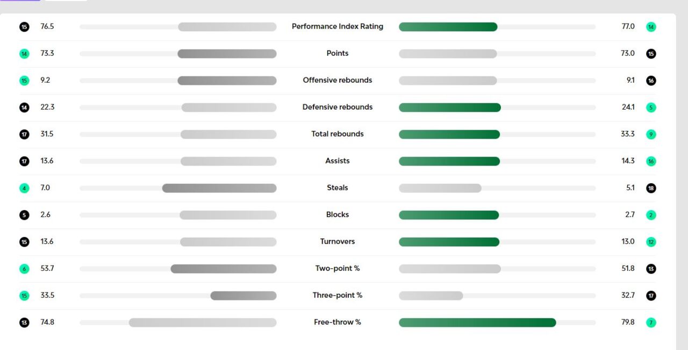Select the Assists stat label
The image size is (688, 350).
[x=338, y=161]
